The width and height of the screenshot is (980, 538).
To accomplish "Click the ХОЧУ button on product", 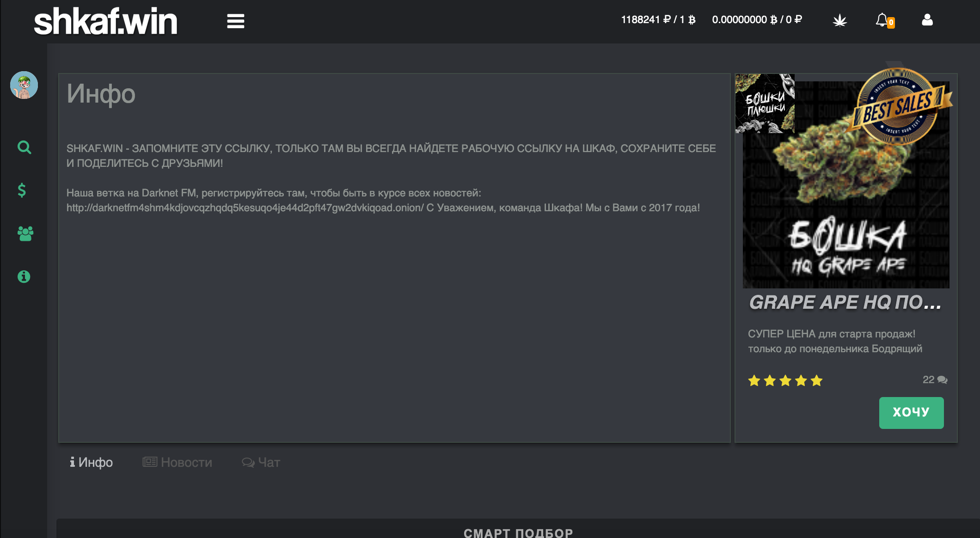I will click(911, 411).
